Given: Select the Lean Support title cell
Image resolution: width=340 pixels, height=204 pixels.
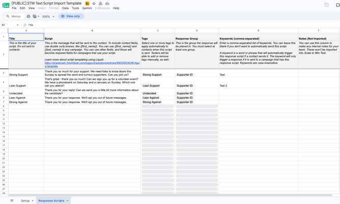Looking at the screenshot, I should [x=26, y=82].
